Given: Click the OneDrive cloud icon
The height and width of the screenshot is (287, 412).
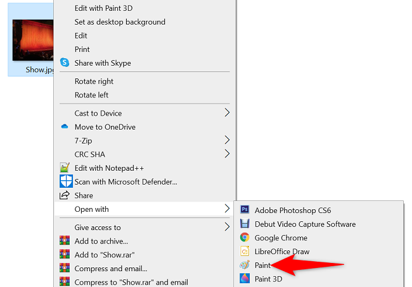Looking at the screenshot, I should click(x=64, y=126).
